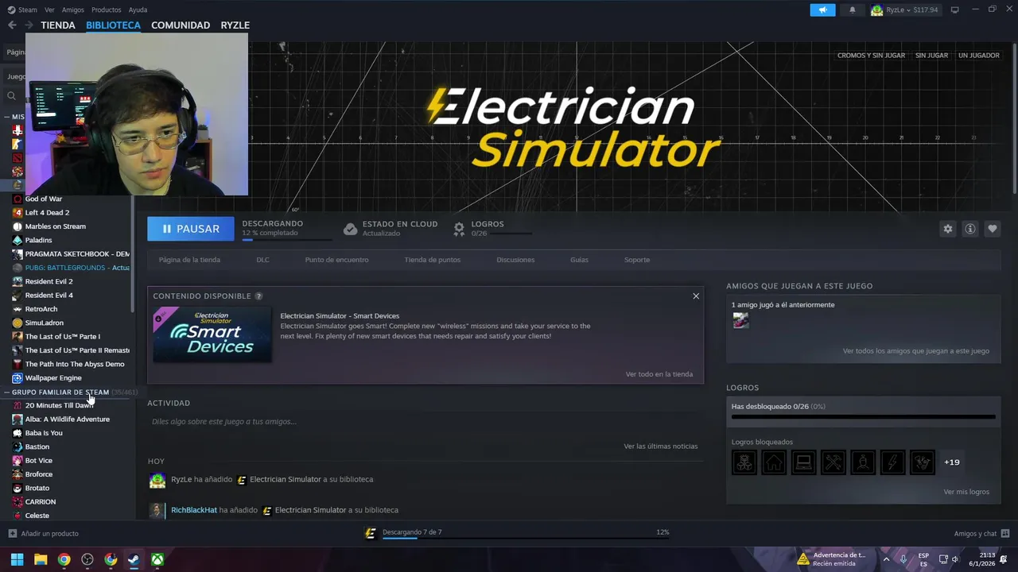Close the Contenido disponible panel
Image resolution: width=1018 pixels, height=572 pixels.
(x=696, y=296)
